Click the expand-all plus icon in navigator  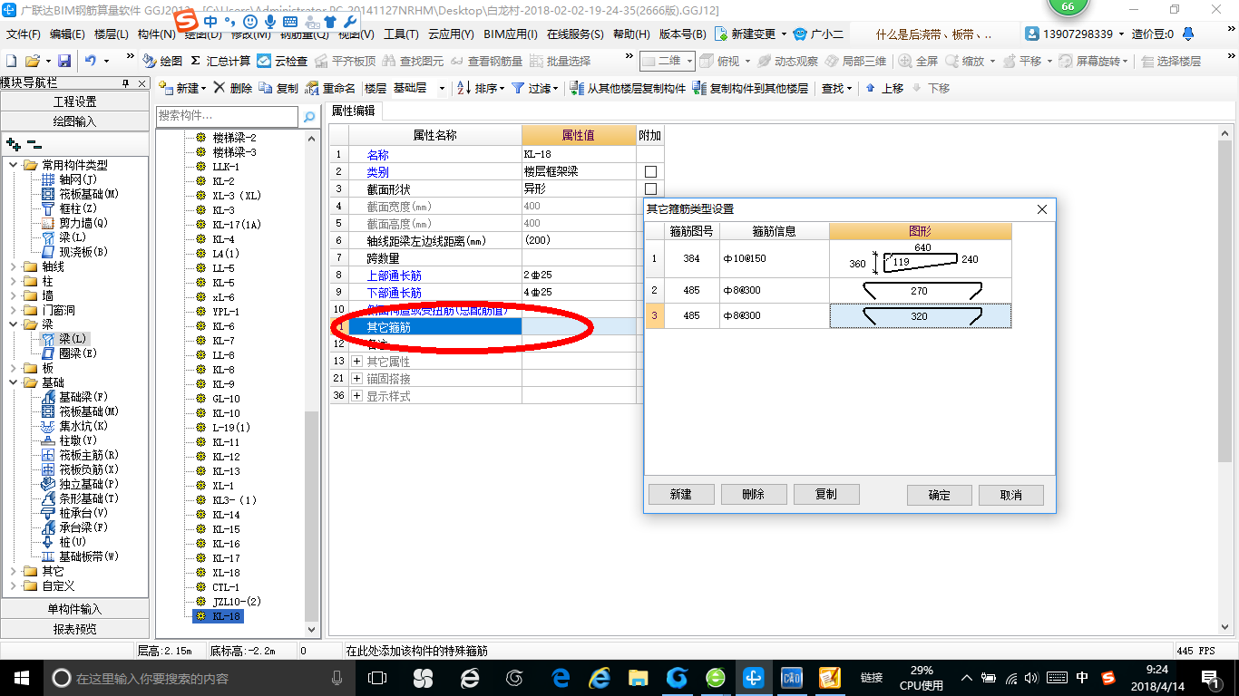click(x=13, y=144)
